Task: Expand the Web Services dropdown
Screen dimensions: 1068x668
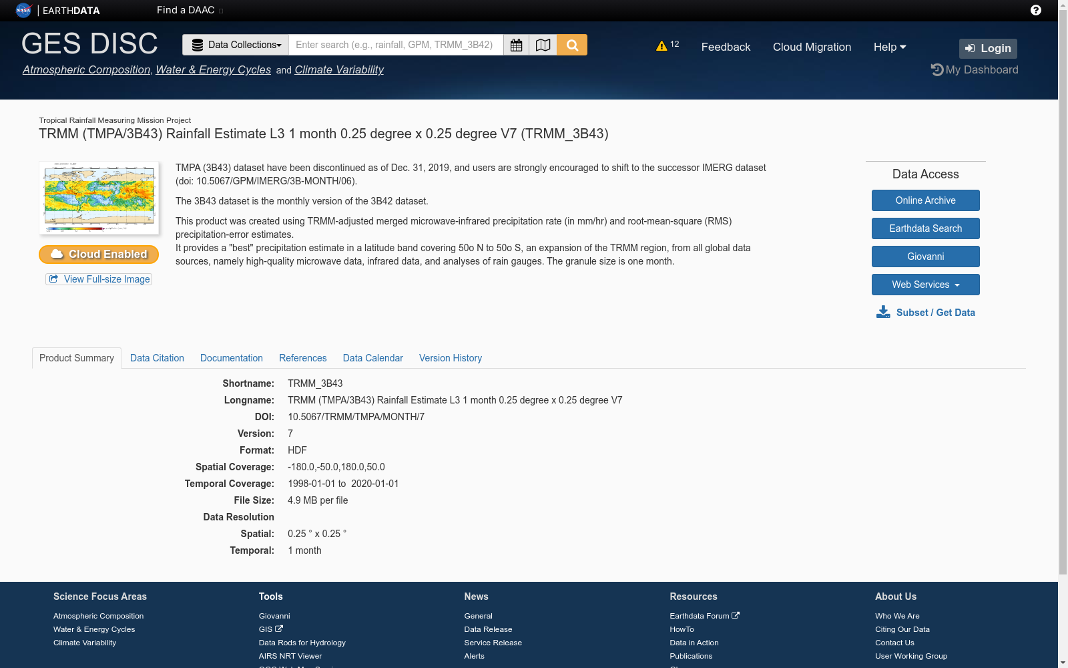Action: point(926,285)
